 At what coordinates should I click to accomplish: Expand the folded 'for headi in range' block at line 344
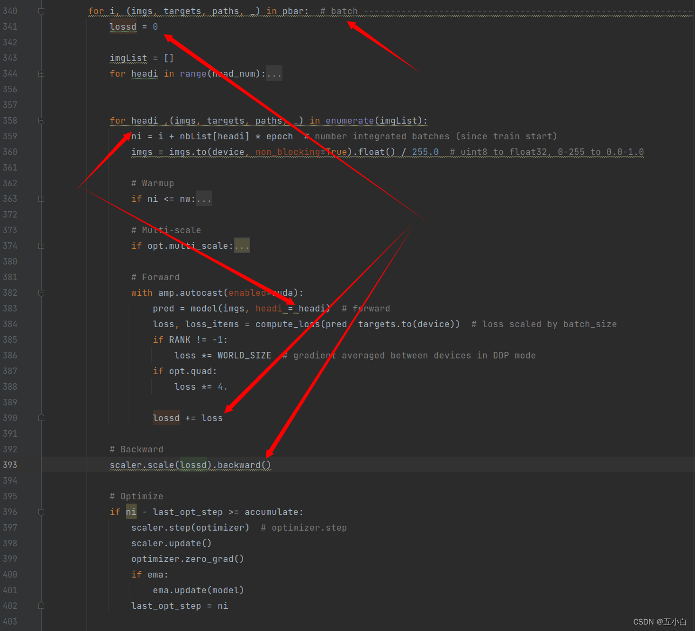point(41,73)
